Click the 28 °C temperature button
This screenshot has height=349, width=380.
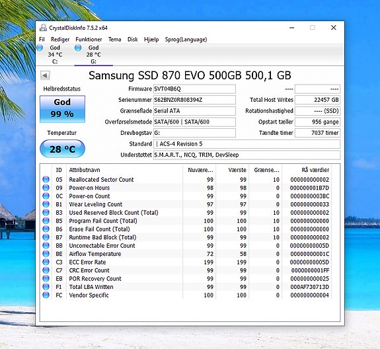point(62,149)
